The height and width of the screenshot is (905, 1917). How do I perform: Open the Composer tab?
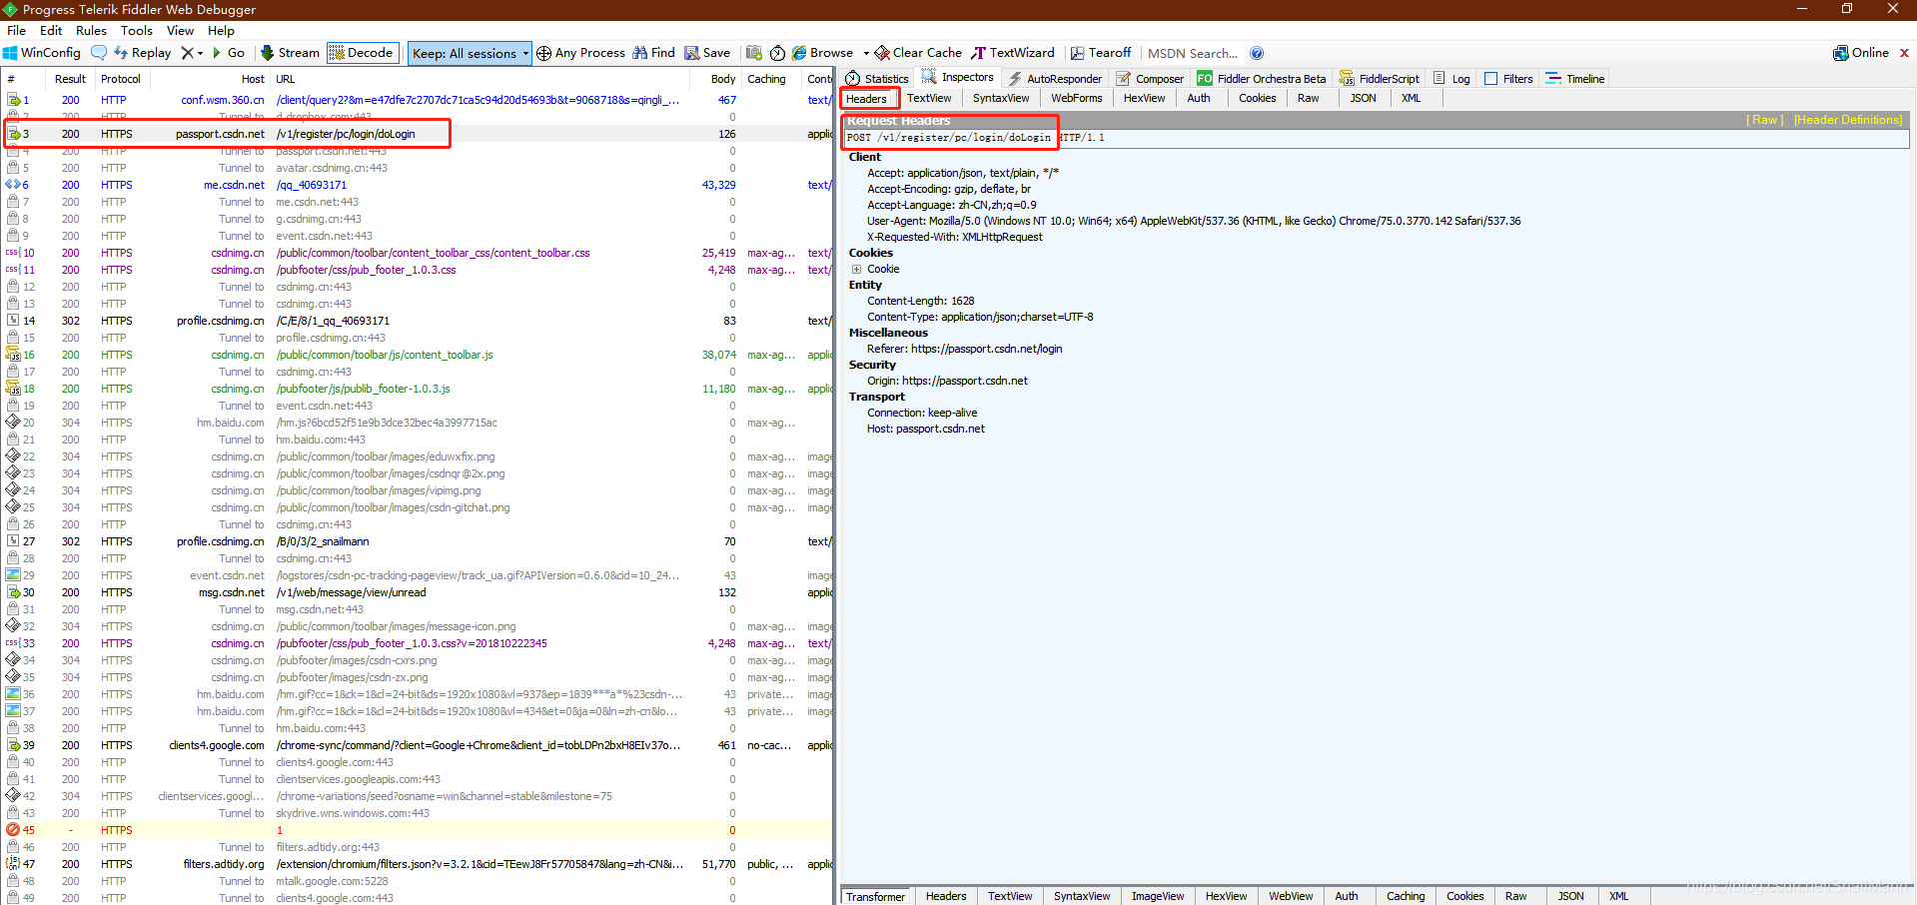pos(1150,78)
